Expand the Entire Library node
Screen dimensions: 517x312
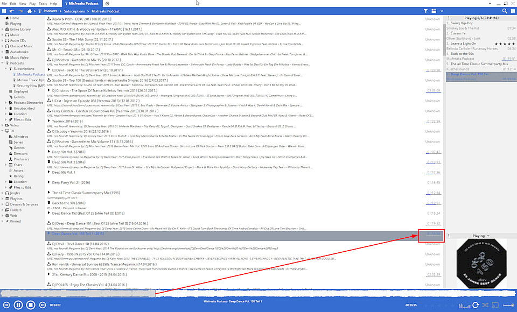click(2, 29)
